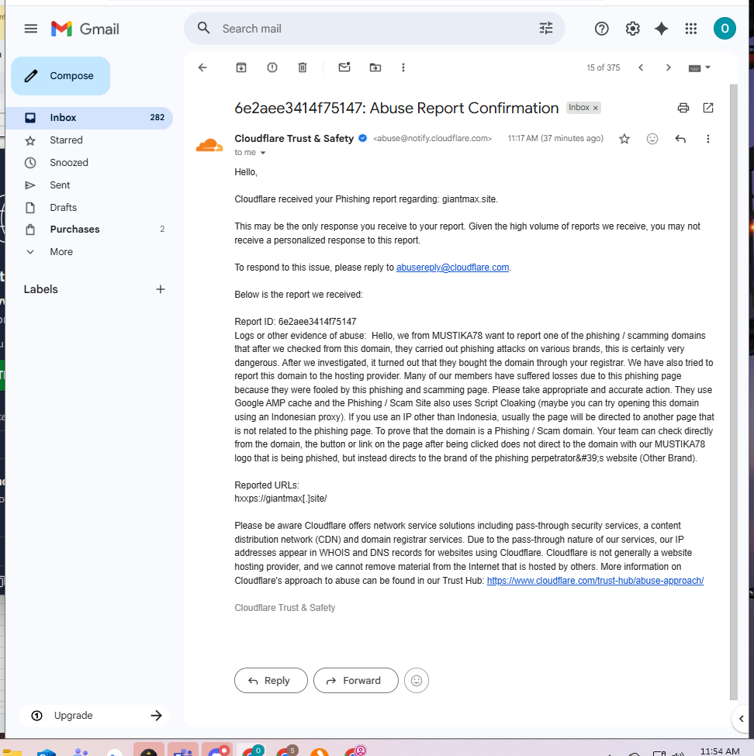Remove the Inbox label from message

[596, 108]
